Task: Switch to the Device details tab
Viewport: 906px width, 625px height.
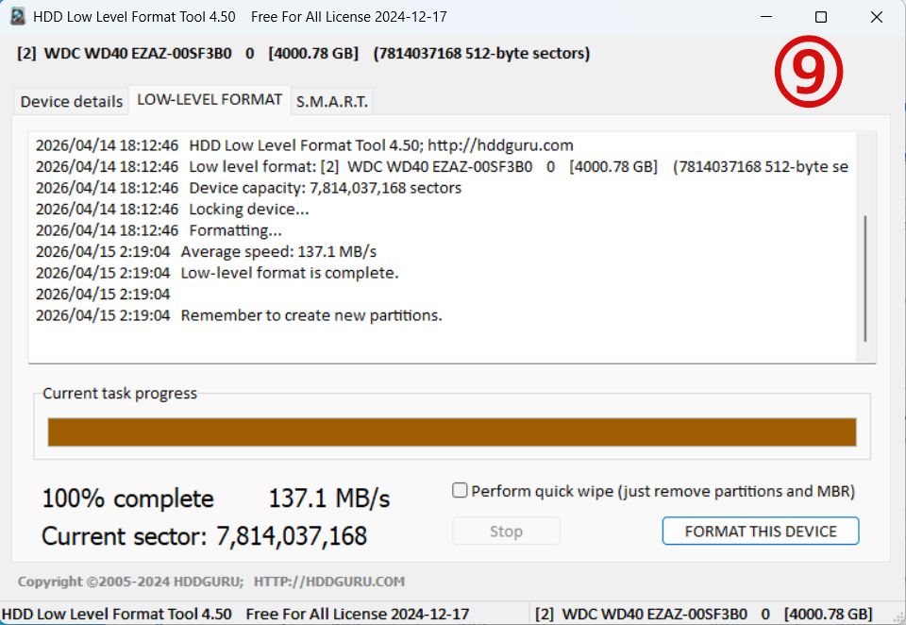Action: click(71, 102)
